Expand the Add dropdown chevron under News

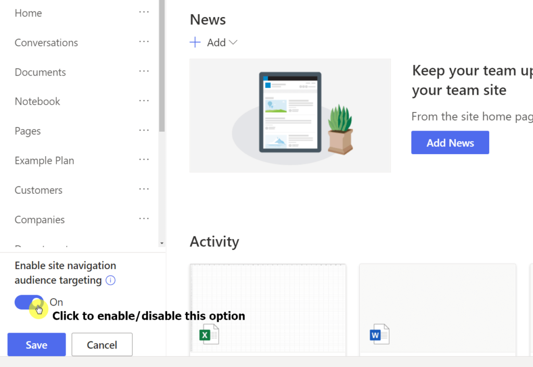point(233,43)
